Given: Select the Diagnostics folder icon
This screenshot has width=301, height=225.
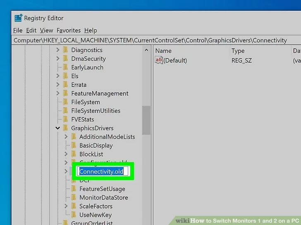Looking at the screenshot, I should [65, 50].
